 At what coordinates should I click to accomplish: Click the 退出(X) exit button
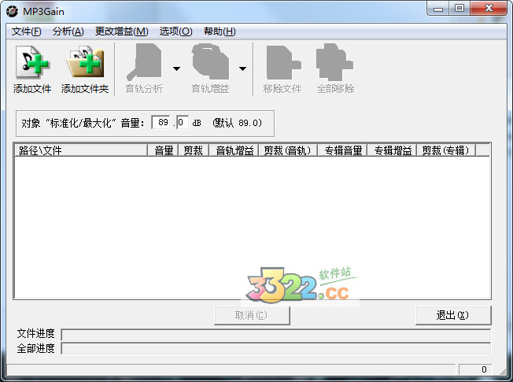click(x=453, y=315)
